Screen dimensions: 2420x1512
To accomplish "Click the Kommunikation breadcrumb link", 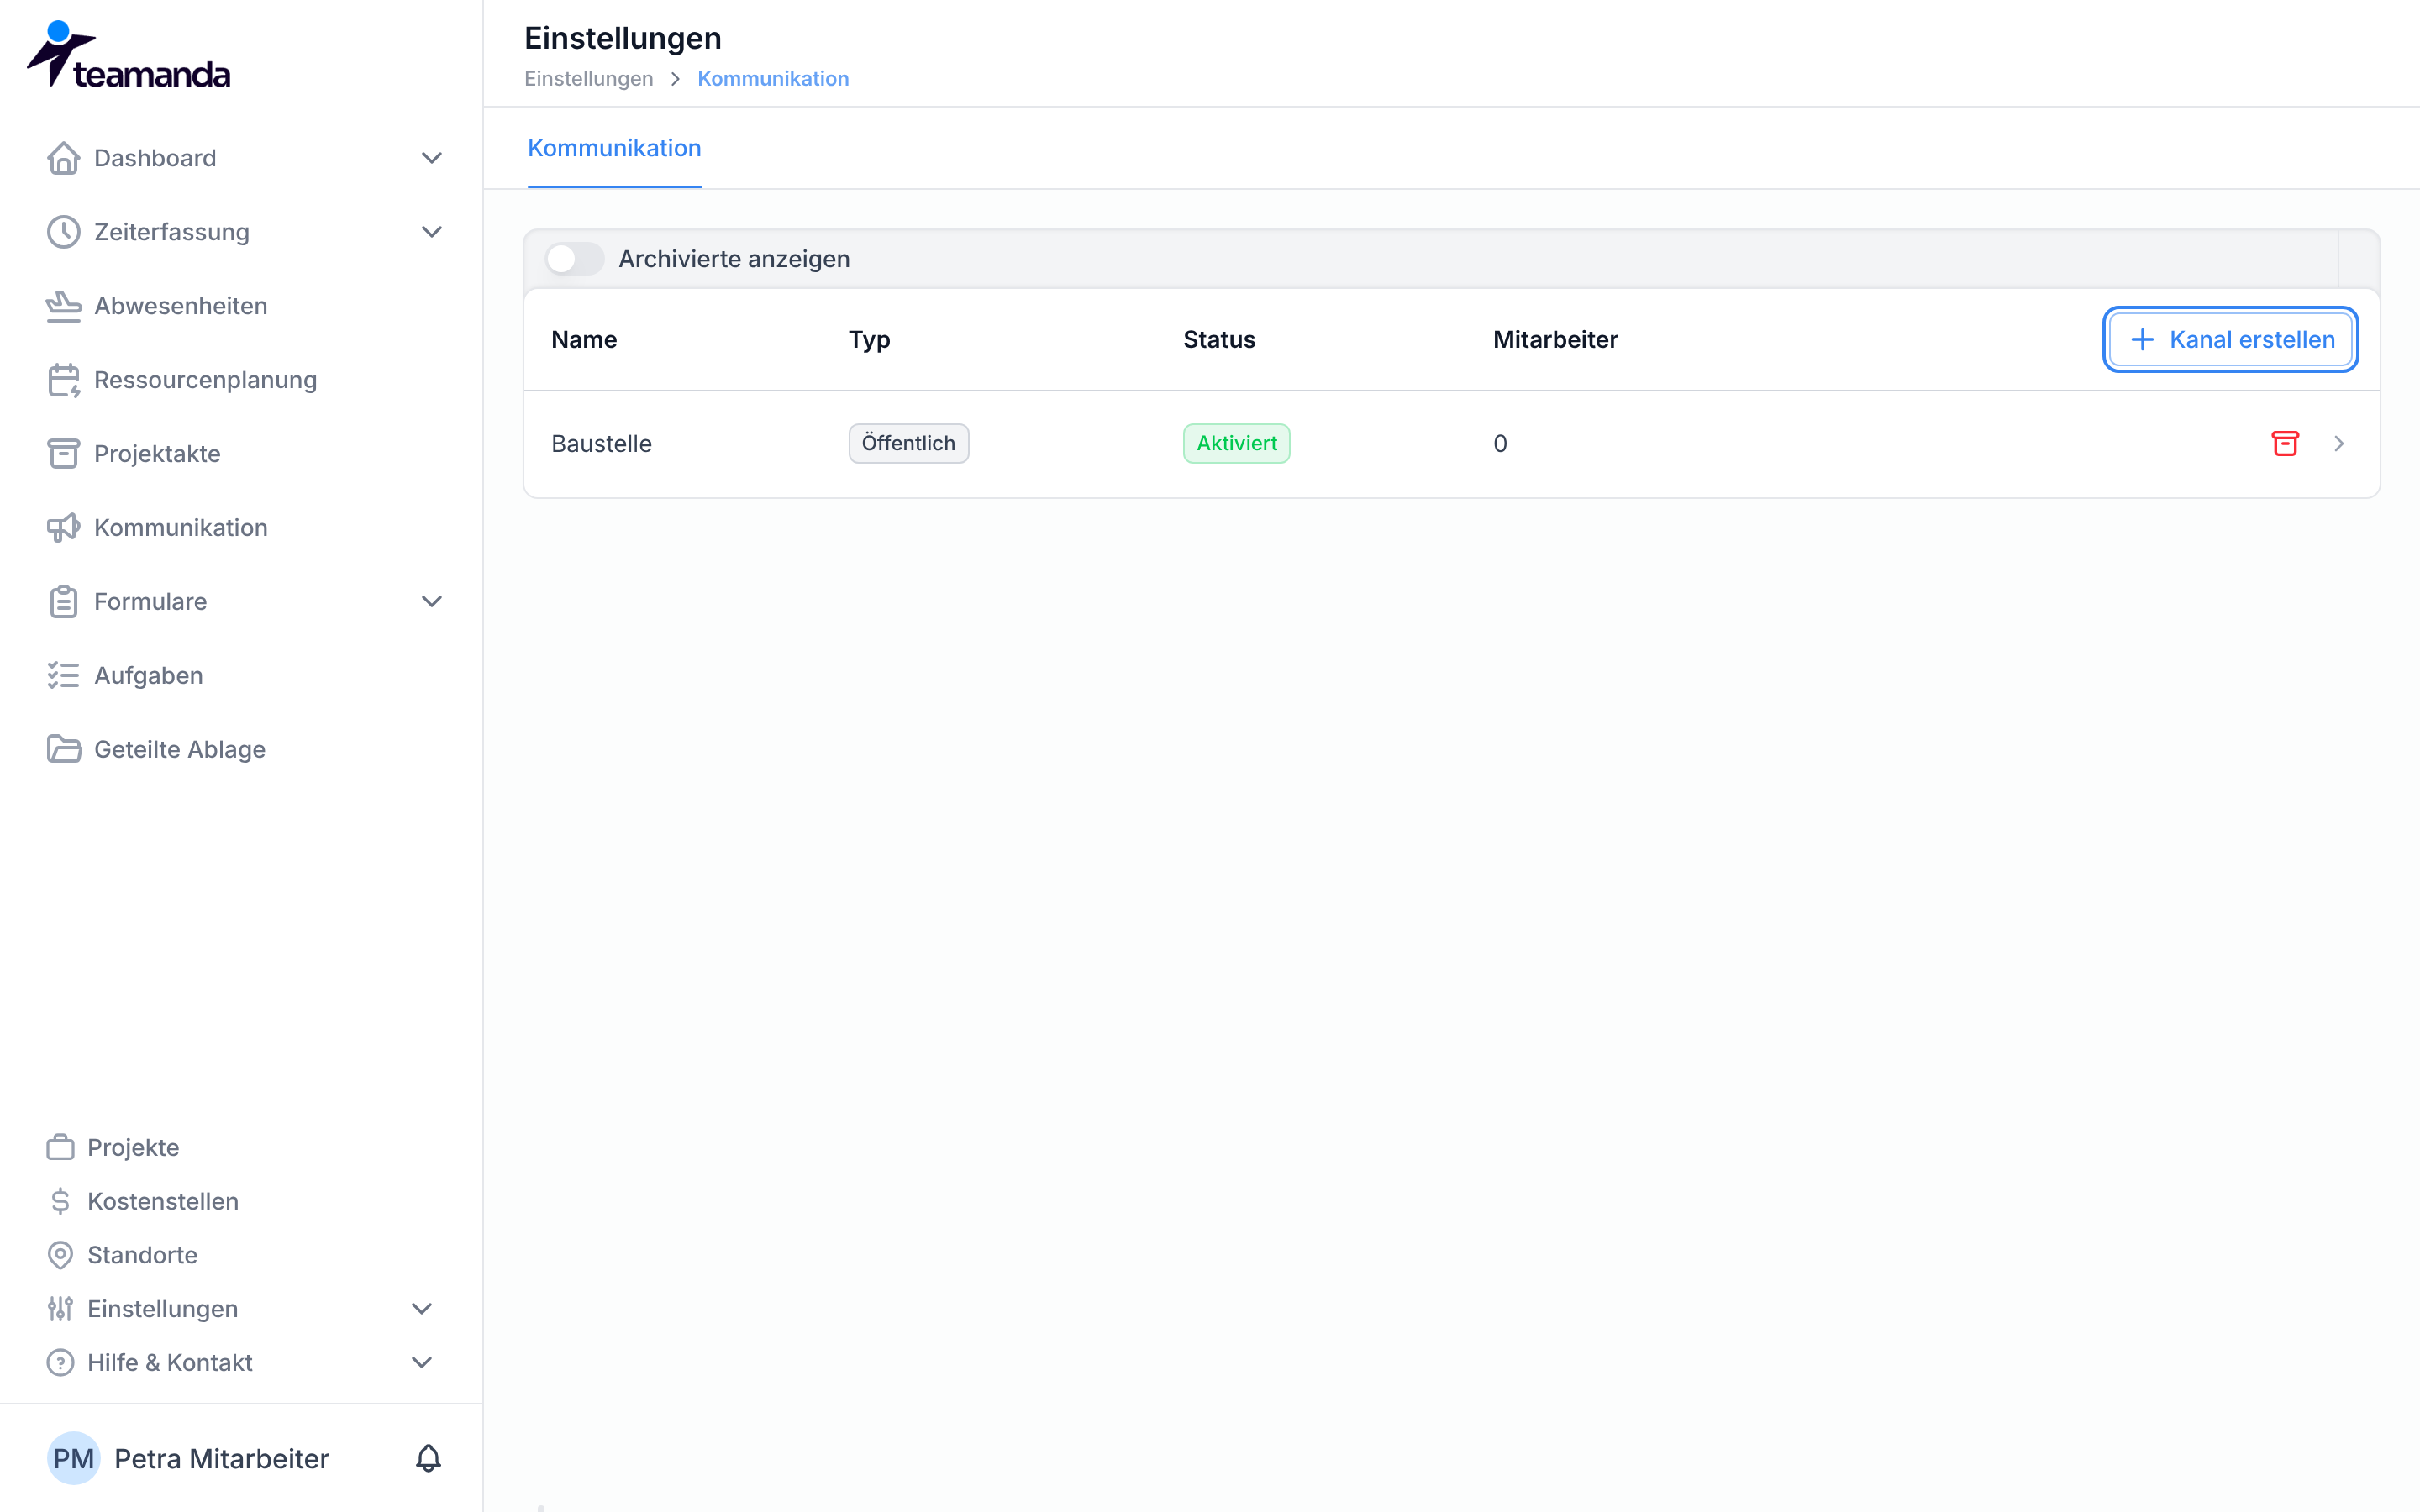I will (x=773, y=79).
